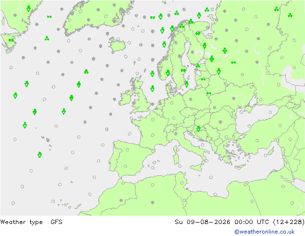
Task: Select the 'Weather type GFS' caption
Action: point(31,222)
